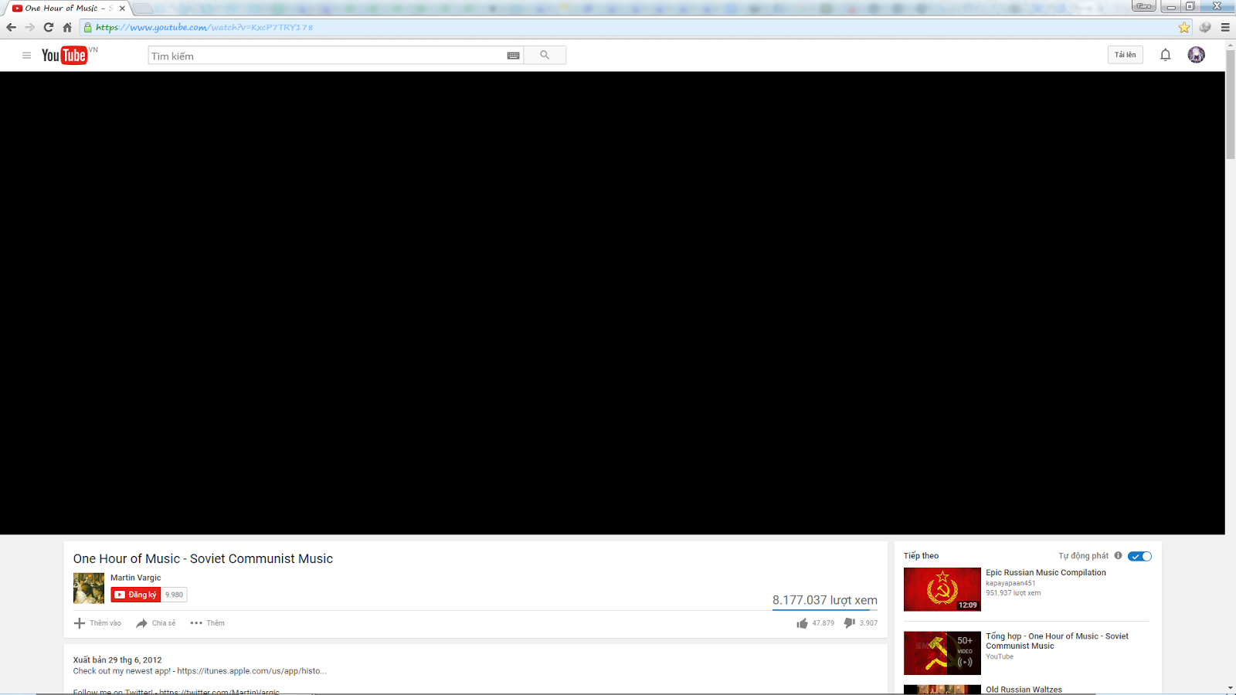Viewport: 1236px width, 695px height.
Task: Click the browser forward arrow
Action: click(29, 27)
